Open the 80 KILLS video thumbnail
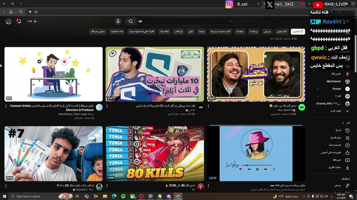Image resolution: width=357 pixels, height=200 pixels. [x=155, y=154]
